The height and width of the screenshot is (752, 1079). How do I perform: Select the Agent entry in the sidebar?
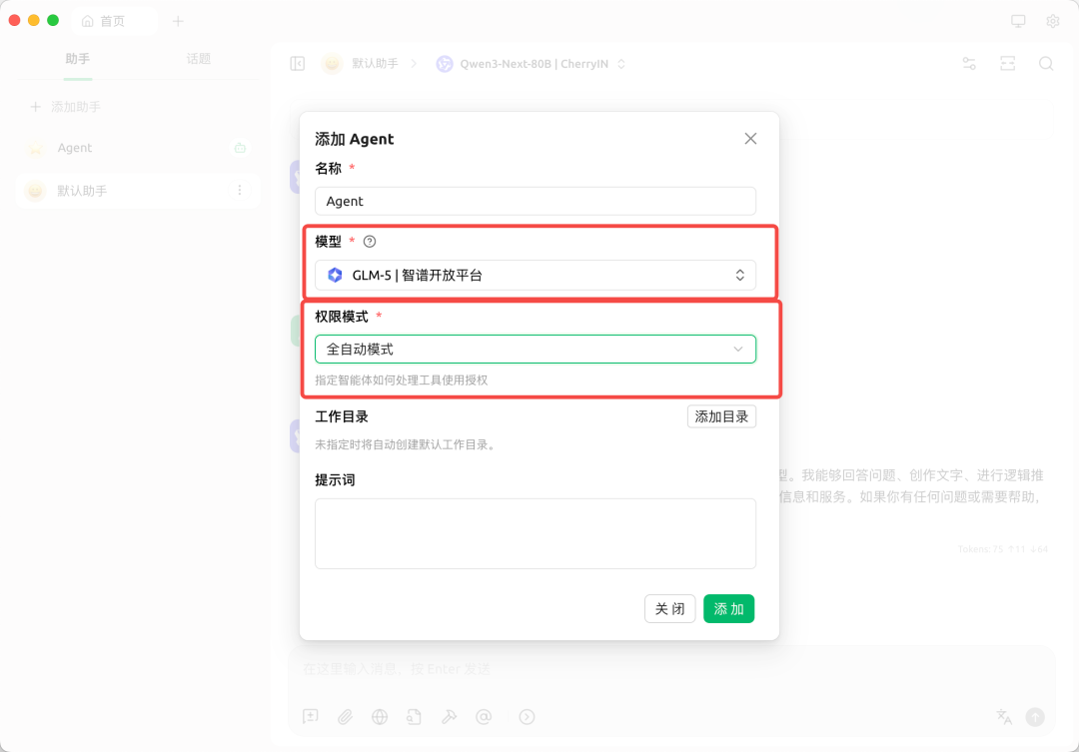(x=138, y=148)
